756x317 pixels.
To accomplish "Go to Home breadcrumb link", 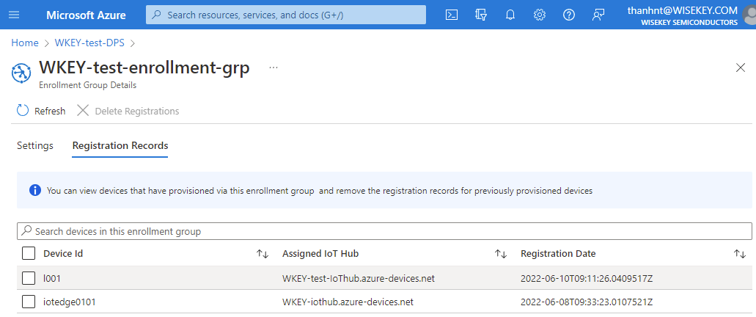I will (25, 43).
